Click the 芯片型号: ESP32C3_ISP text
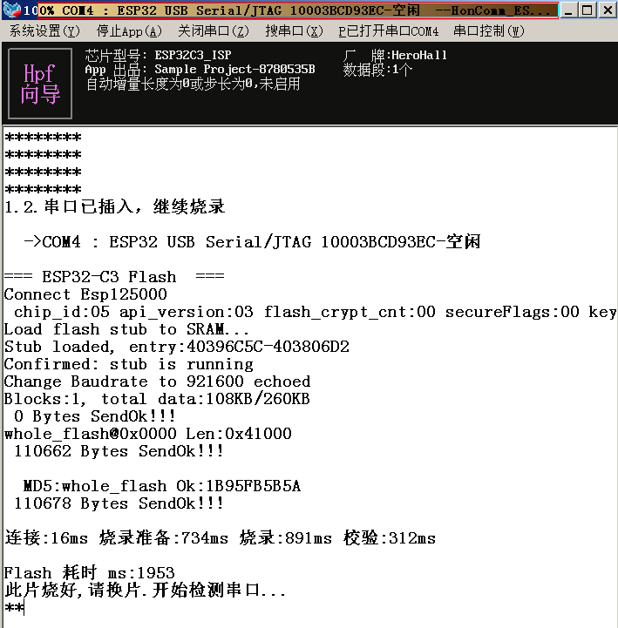 158,55
